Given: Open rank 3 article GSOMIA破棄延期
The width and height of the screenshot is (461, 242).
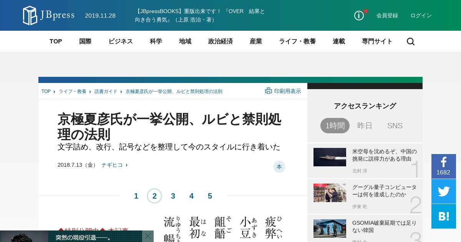Looking at the screenshot, I should 385,226.
